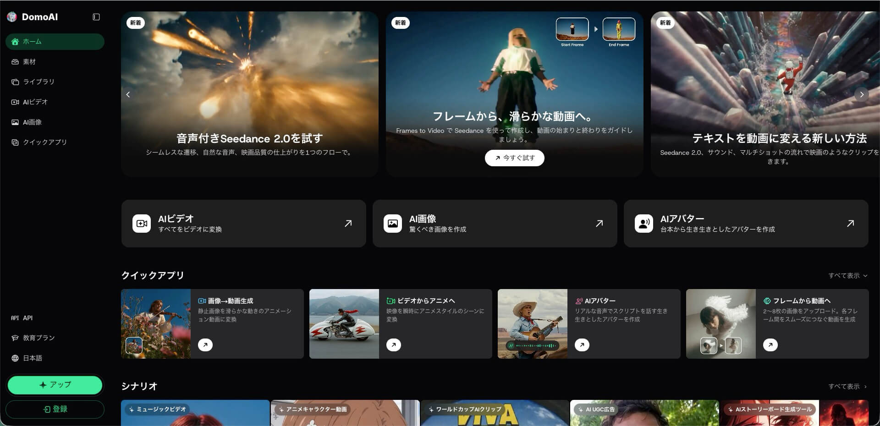Click the globe icon beside 日本語
This screenshot has height=426, width=880.
point(15,358)
